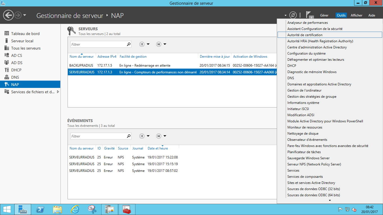Image resolution: width=383 pixels, height=215 pixels.
Task: Open File Explorer from the taskbar
Action: [x=57, y=209]
